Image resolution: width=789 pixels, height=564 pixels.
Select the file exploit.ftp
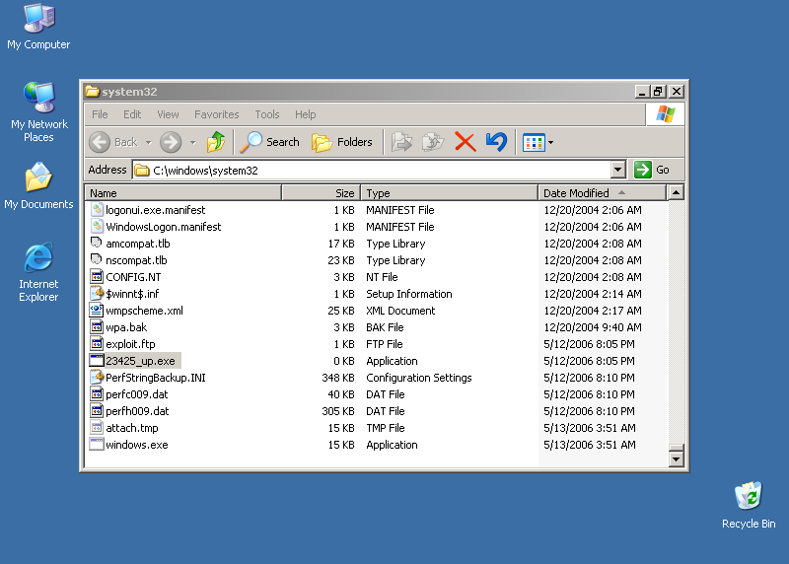point(130,344)
